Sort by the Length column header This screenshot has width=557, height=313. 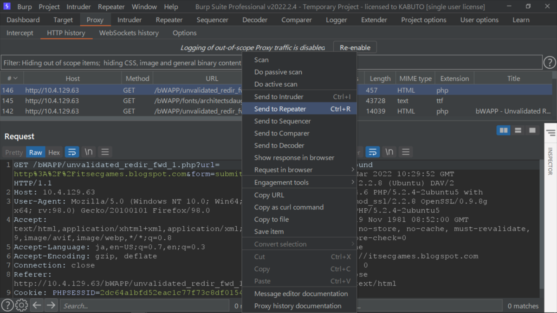380,78
